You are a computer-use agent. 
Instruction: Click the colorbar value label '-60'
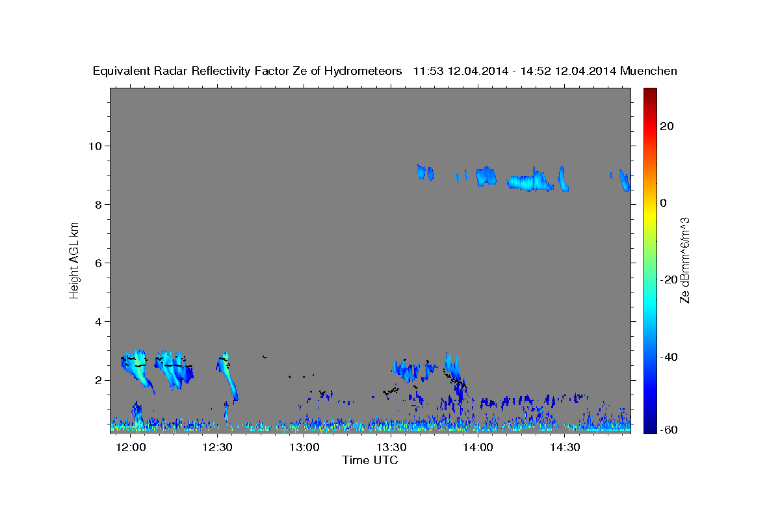[669, 430]
